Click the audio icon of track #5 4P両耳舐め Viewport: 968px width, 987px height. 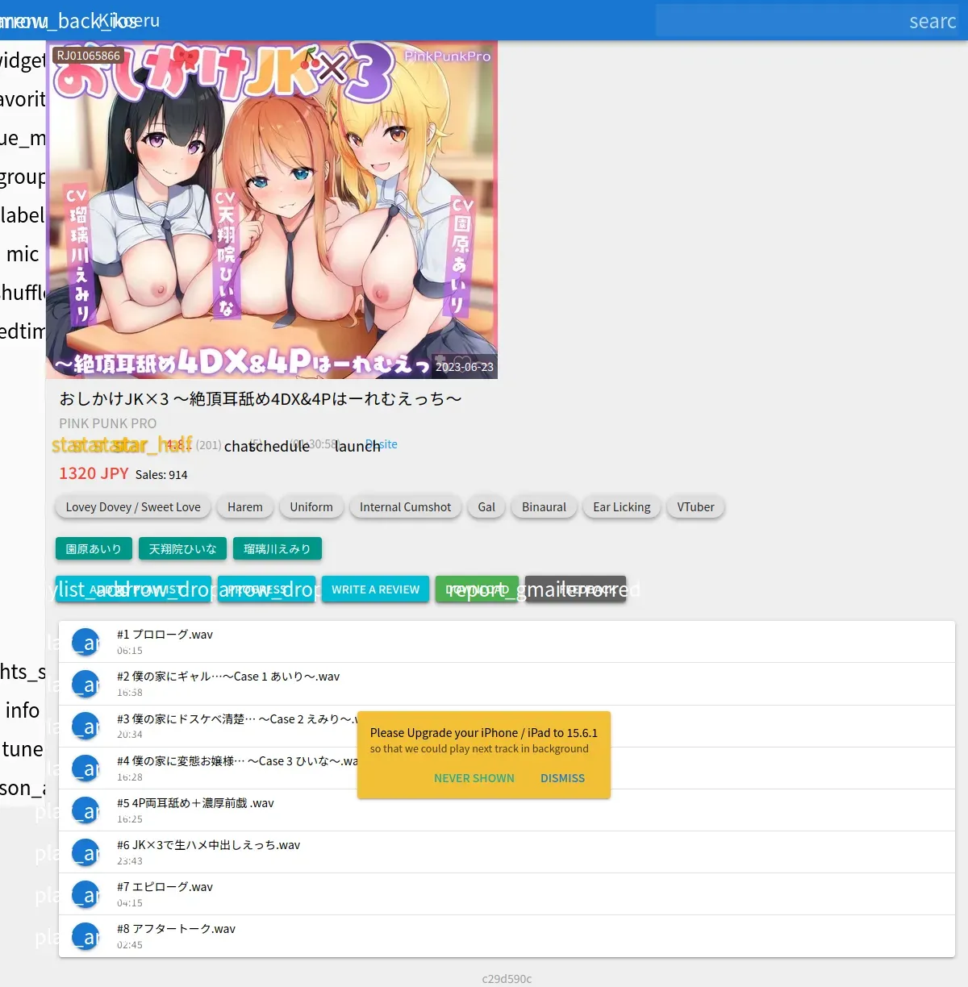(86, 810)
